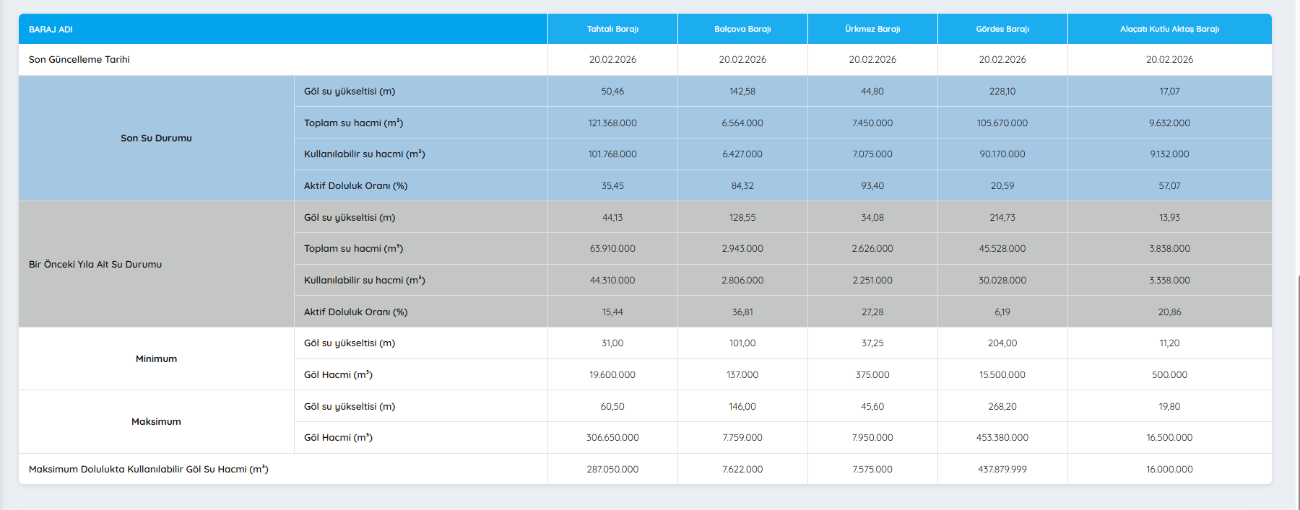1300x510 pixels.
Task: Click Aktif Doluluk Oranı label under Son Su Durumu
Action: click(x=355, y=186)
